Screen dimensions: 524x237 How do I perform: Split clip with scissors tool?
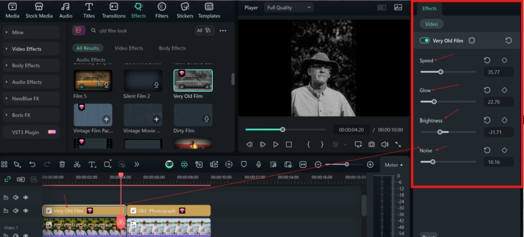pos(77,164)
